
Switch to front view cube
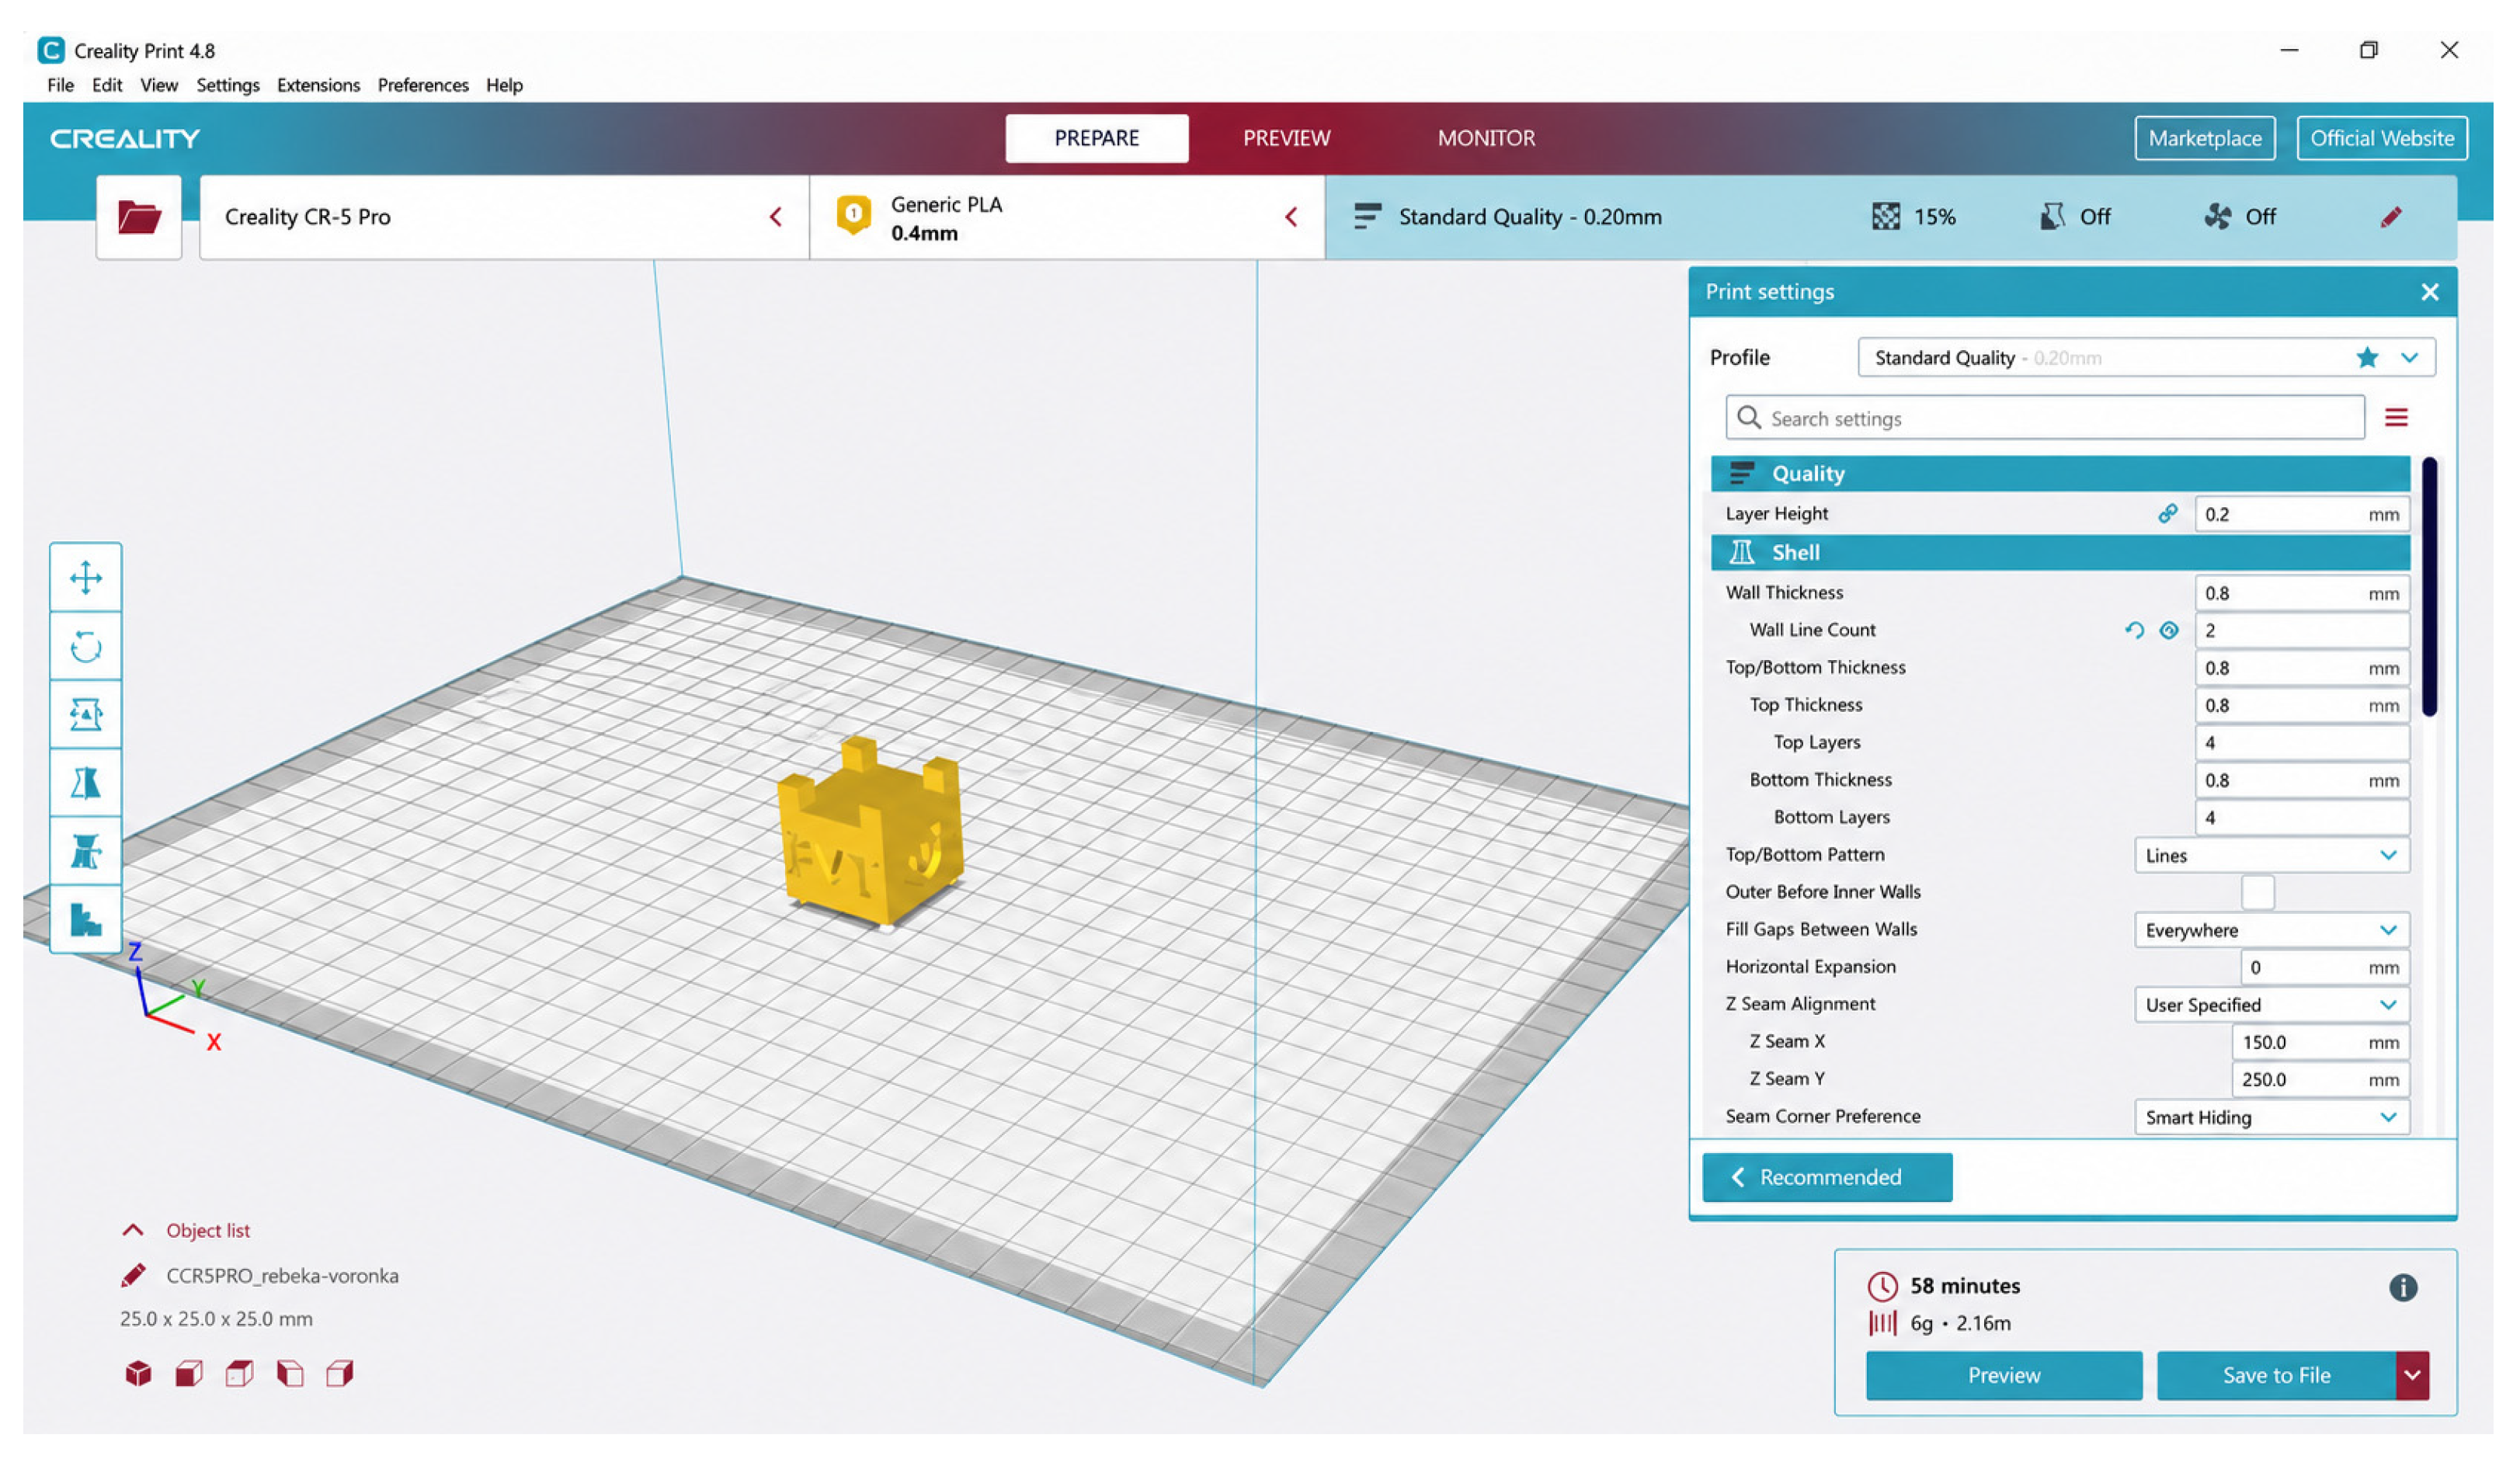(189, 1373)
